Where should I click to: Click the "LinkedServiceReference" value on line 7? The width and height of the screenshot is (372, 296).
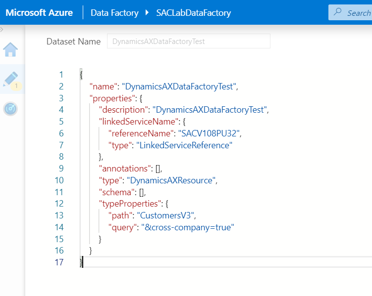184,145
